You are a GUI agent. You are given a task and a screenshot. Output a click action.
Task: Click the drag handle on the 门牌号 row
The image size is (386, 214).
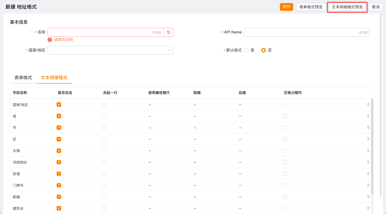(368, 185)
